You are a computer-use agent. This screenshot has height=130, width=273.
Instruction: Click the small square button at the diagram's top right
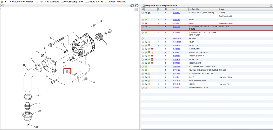coord(136,9)
